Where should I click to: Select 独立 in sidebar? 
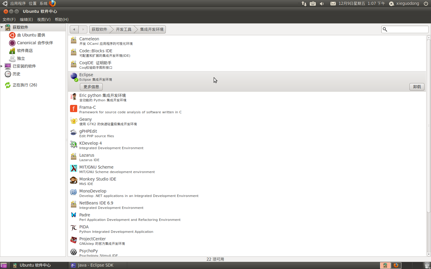33,58
